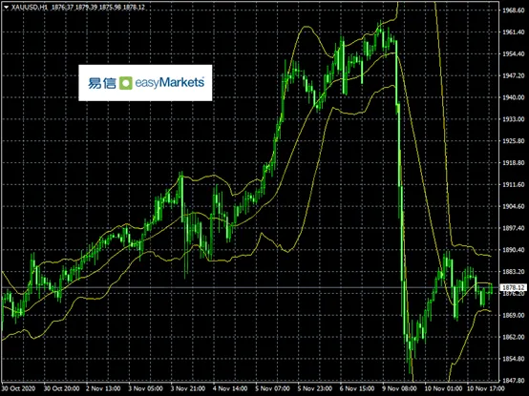Click the 10 Nov 01:00 time label
The image size is (529, 396).
pyautogui.click(x=443, y=389)
